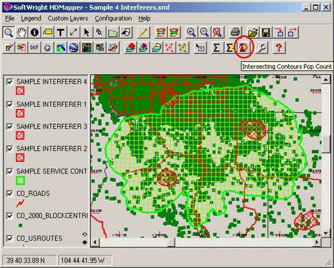Click the scattered red points icon

click(169, 48)
